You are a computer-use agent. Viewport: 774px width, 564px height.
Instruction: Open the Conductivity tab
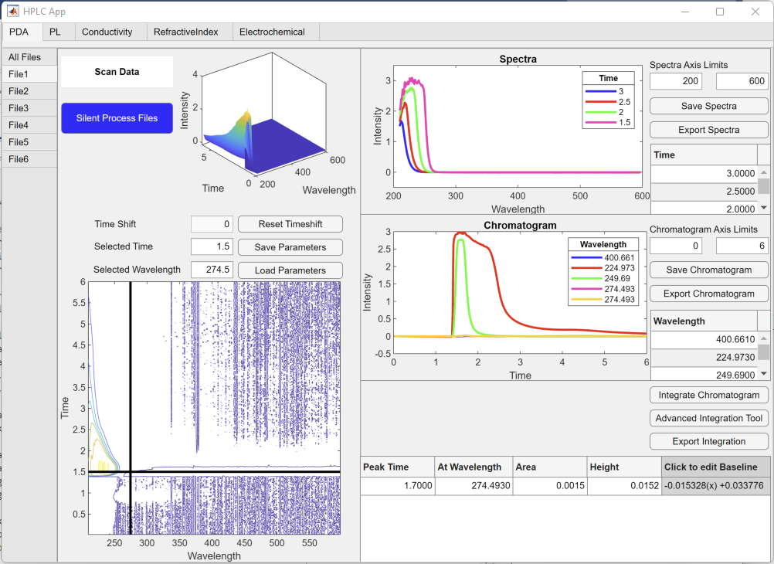(x=107, y=32)
